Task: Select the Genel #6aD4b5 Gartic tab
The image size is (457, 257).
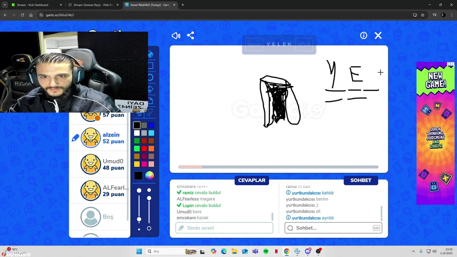Action: click(150, 5)
